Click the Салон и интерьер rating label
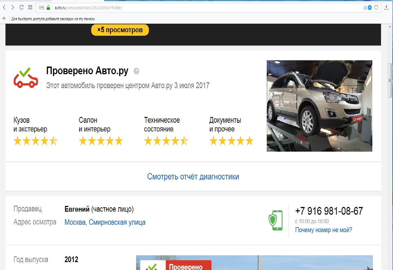The image size is (393, 270). (x=94, y=125)
